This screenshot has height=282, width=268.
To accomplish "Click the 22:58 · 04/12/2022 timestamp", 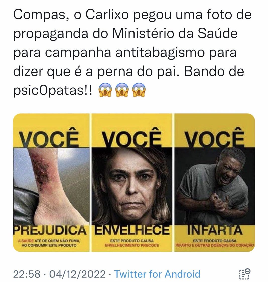I will point(59,274).
